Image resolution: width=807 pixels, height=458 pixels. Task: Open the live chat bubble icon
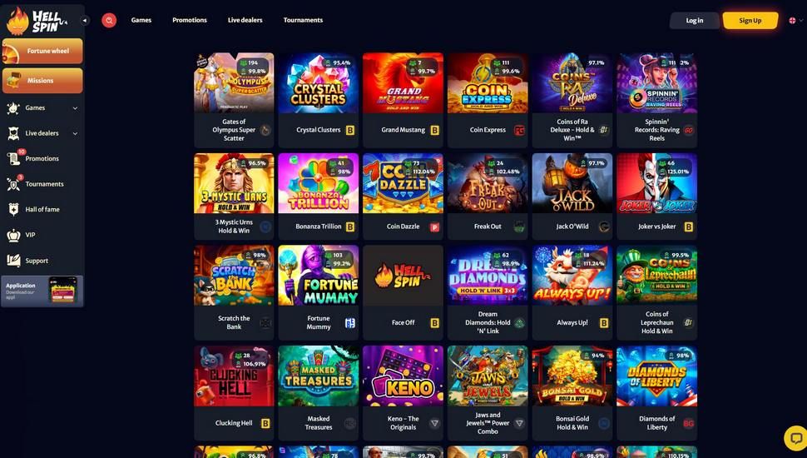(795, 438)
